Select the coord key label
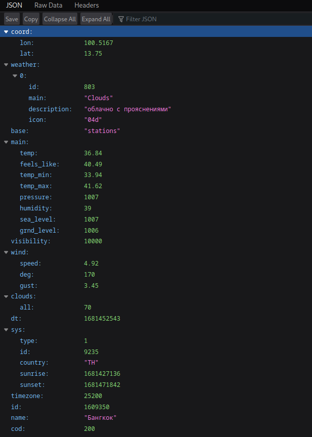 click(22, 32)
